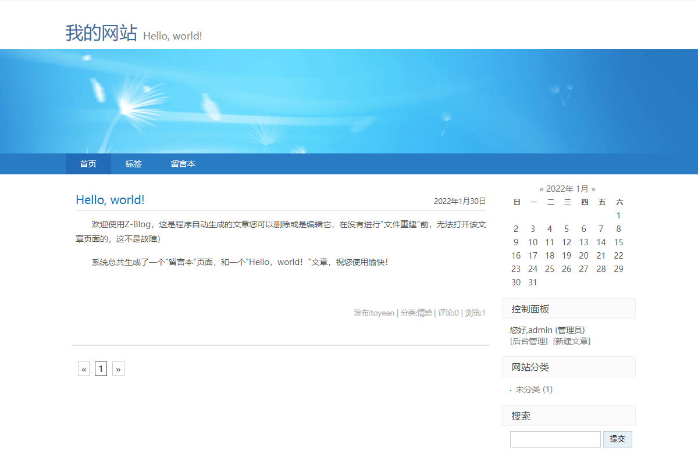Click the article date 2022年1月30日
This screenshot has width=698, height=451.
(x=460, y=201)
